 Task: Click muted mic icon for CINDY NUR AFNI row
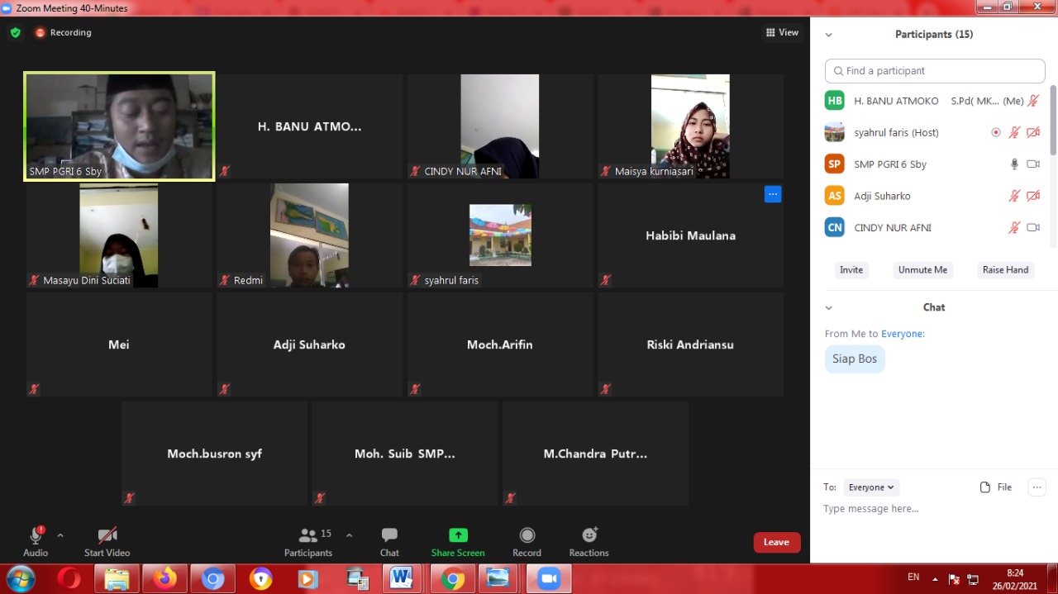coord(1014,227)
